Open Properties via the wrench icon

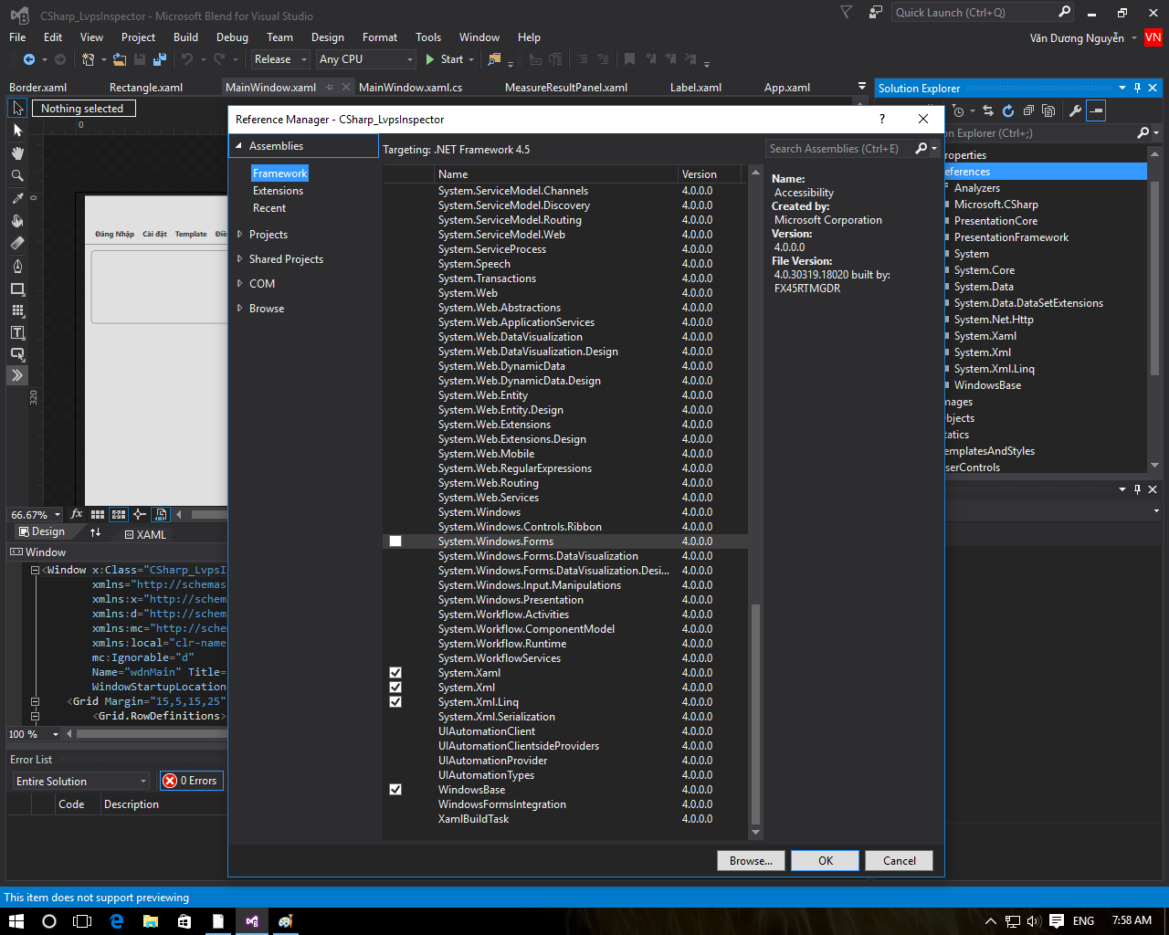1075,110
